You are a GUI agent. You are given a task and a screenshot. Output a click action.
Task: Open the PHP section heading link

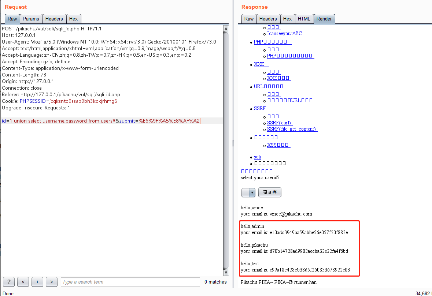[x=273, y=42]
